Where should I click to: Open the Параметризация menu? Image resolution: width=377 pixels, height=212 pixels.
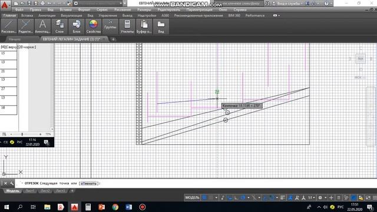pyautogui.click(x=199, y=9)
